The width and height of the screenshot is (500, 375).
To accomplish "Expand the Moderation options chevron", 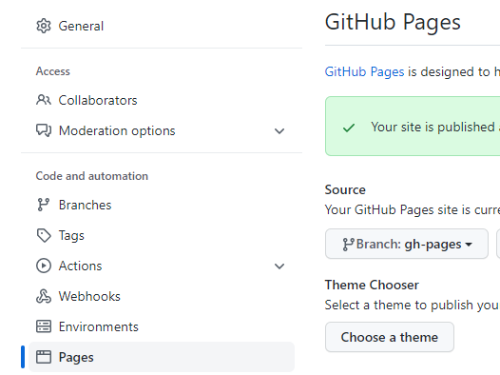I will click(279, 130).
